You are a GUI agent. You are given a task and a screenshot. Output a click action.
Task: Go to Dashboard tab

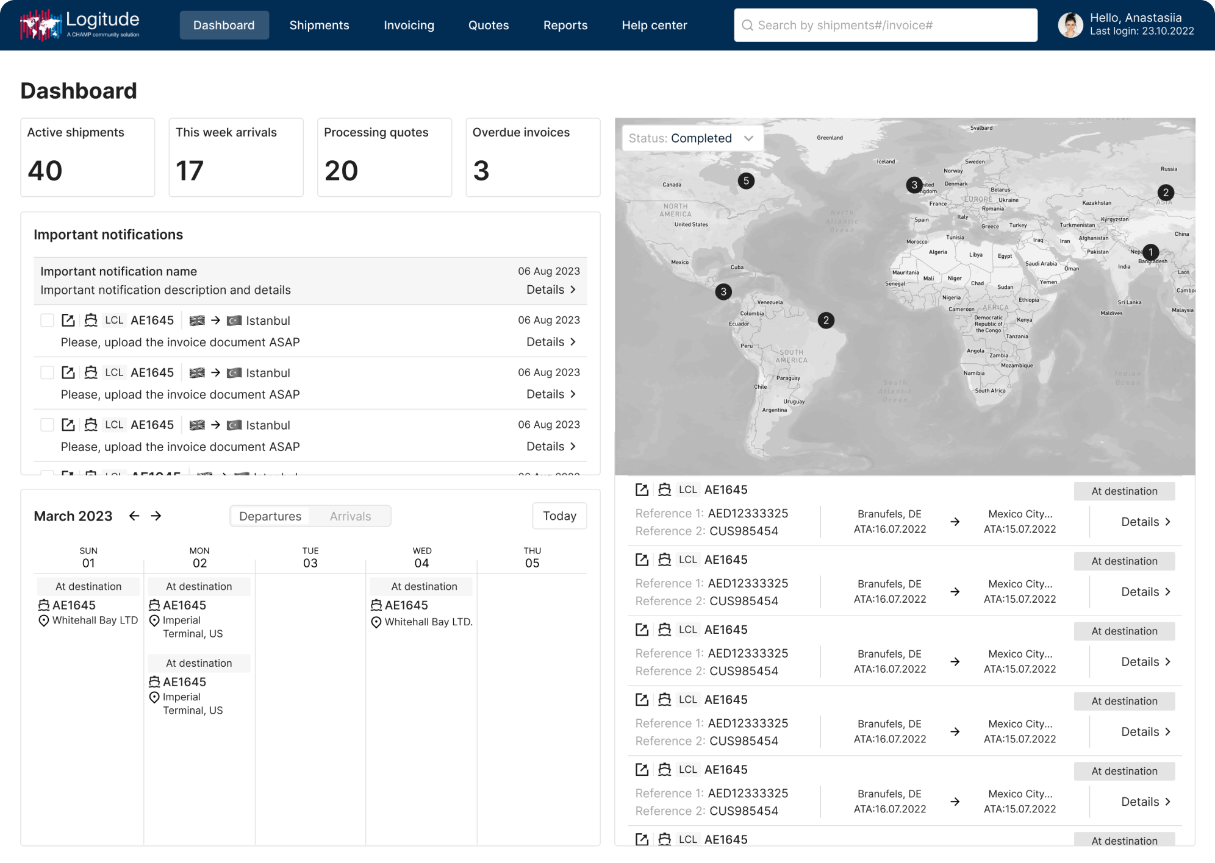pos(224,25)
